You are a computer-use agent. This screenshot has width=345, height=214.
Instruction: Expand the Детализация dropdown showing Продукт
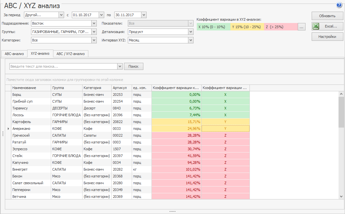pyautogui.click(x=191, y=32)
